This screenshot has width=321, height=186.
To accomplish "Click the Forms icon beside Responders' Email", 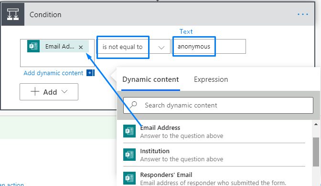I will coord(129,178).
